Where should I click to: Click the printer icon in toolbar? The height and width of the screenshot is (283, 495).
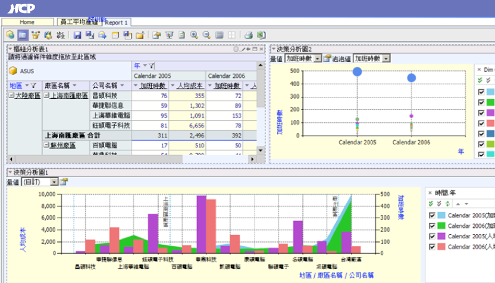click(249, 35)
